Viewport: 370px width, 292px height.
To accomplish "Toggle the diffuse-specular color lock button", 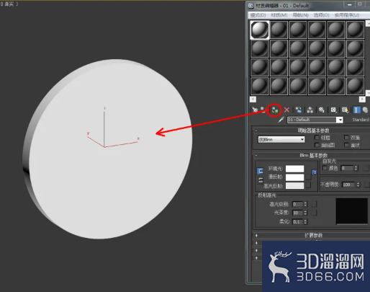I will tap(261, 180).
